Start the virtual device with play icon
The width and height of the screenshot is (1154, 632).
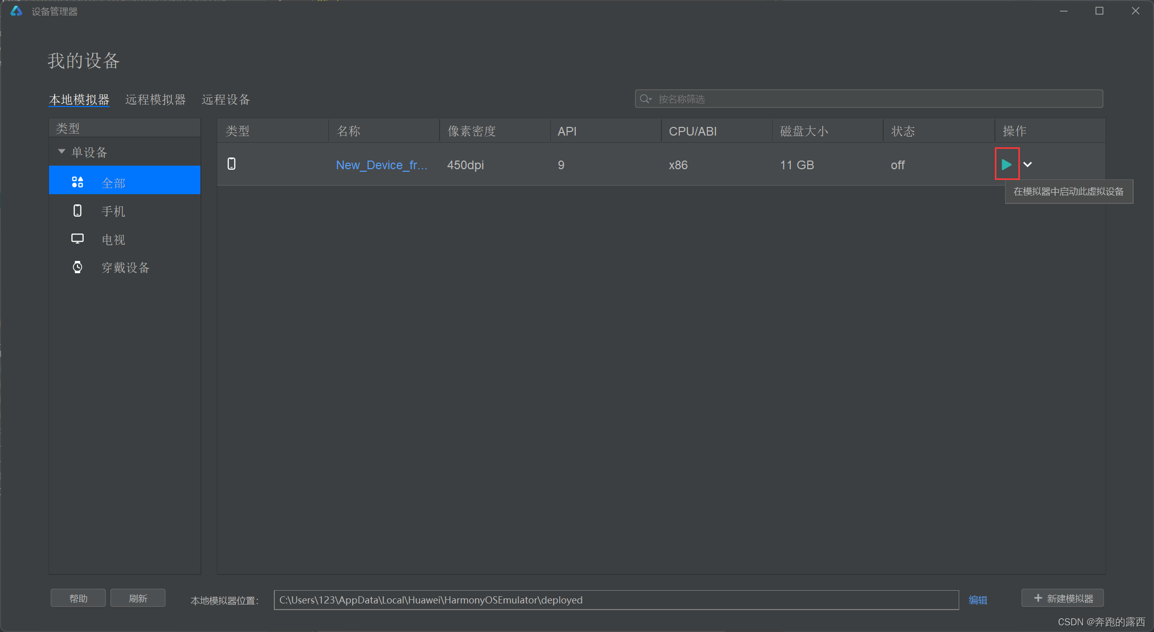(1006, 164)
